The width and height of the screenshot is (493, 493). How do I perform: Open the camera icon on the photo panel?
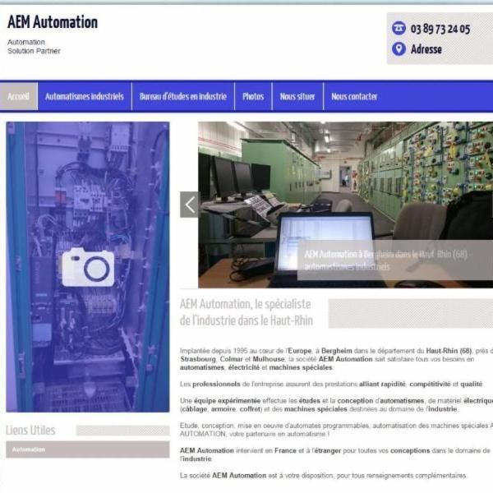88,267
